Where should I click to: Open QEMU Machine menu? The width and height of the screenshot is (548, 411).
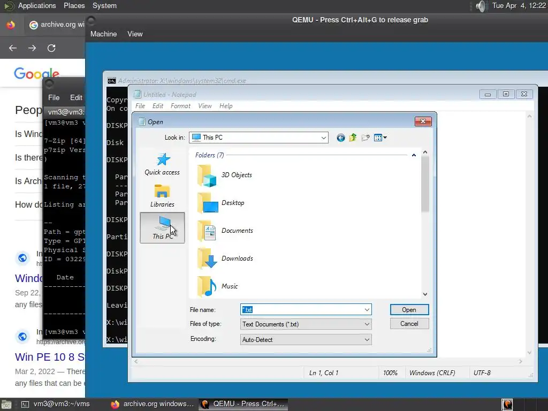coord(103,34)
